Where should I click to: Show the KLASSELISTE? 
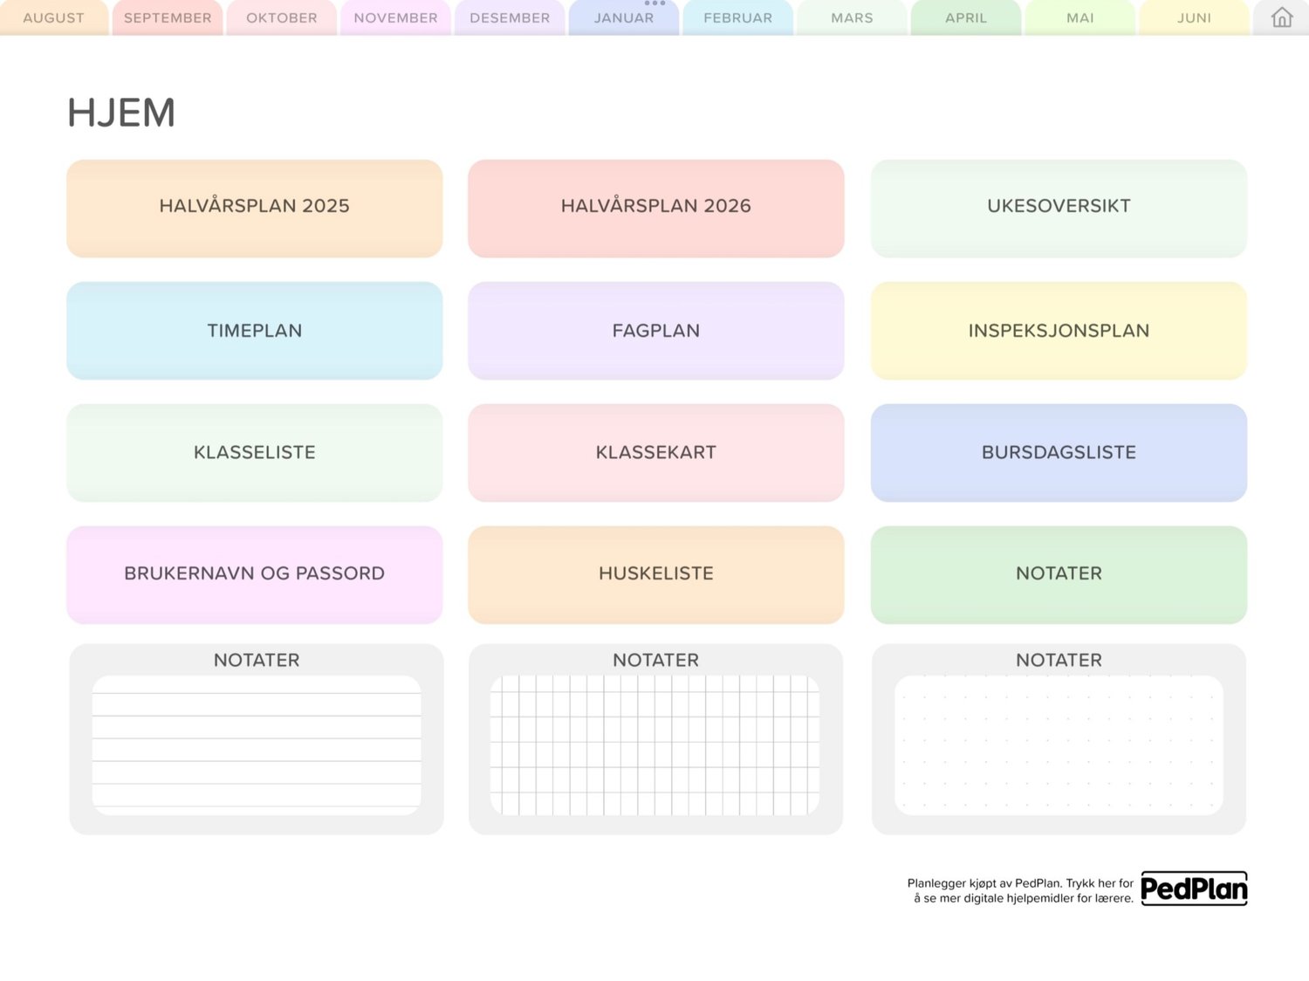[255, 452]
